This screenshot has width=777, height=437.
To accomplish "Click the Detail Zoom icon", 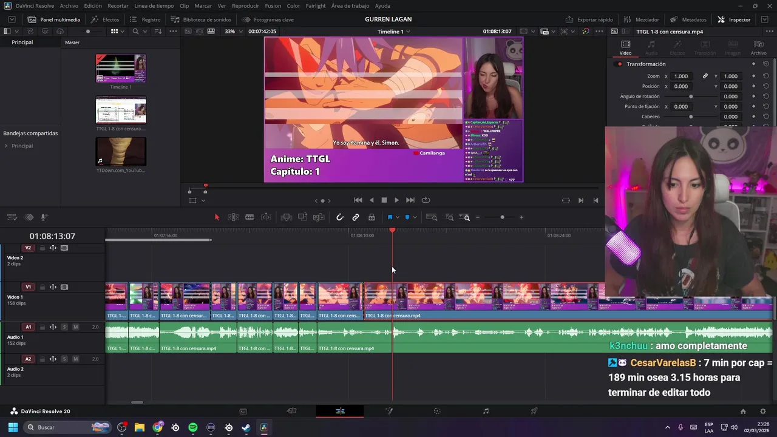I will (x=449, y=217).
